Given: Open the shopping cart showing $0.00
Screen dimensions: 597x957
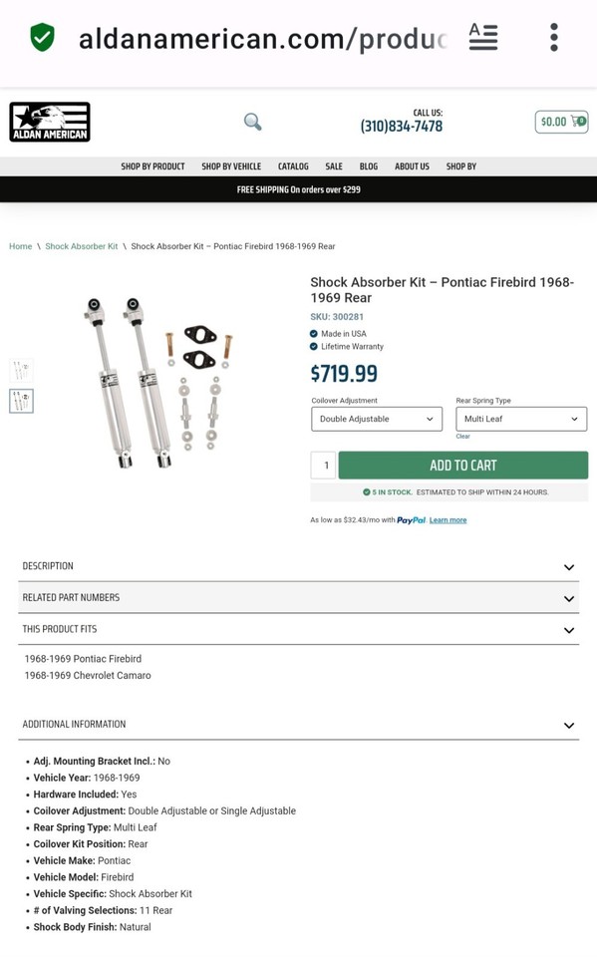Looking at the screenshot, I should (559, 121).
